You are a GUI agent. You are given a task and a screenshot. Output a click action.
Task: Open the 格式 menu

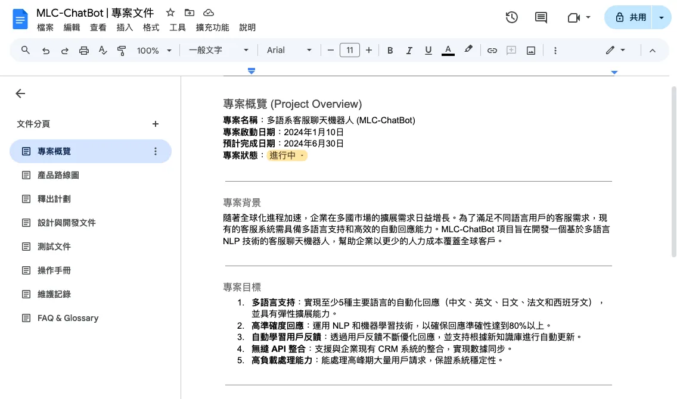tap(151, 27)
